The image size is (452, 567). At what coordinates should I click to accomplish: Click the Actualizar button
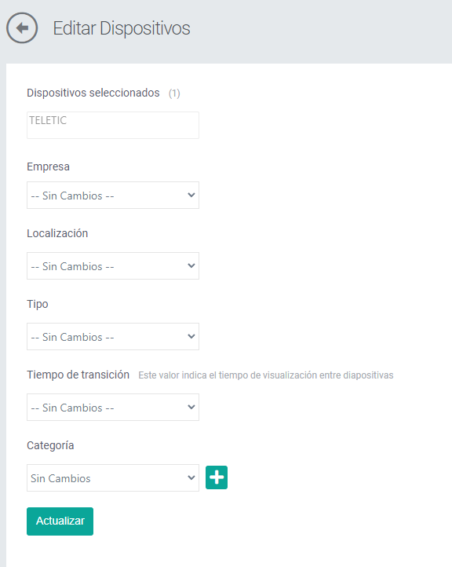point(60,521)
